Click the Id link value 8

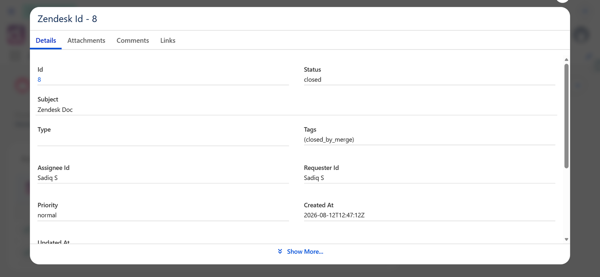point(39,79)
